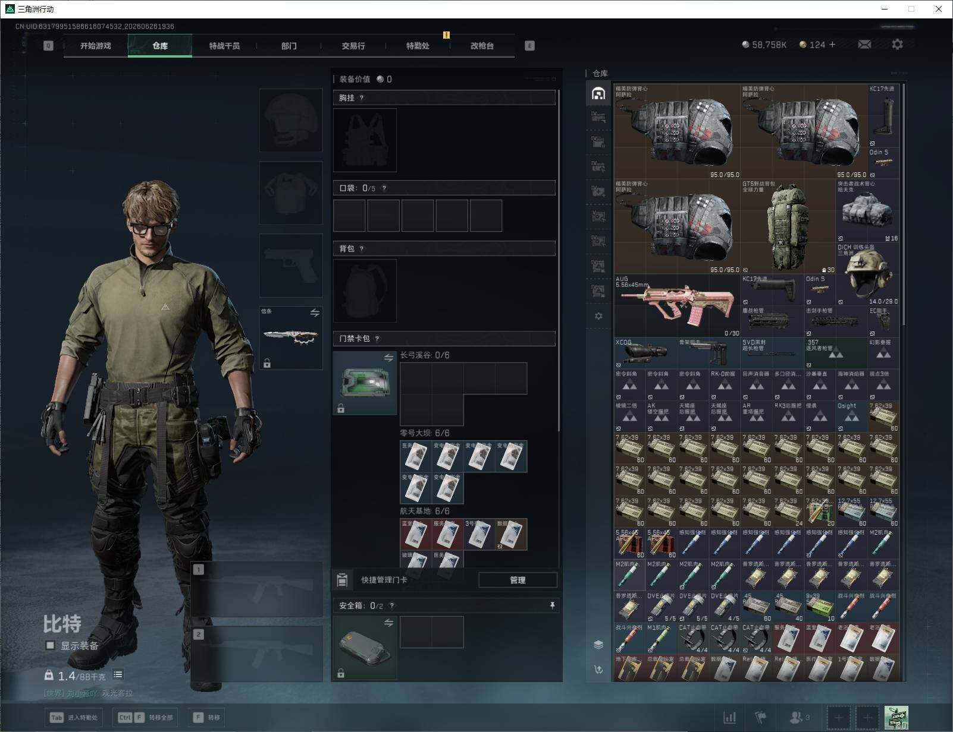This screenshot has height=732, width=953.
Task: Open the mail inbox envelope icon
Action: click(864, 45)
